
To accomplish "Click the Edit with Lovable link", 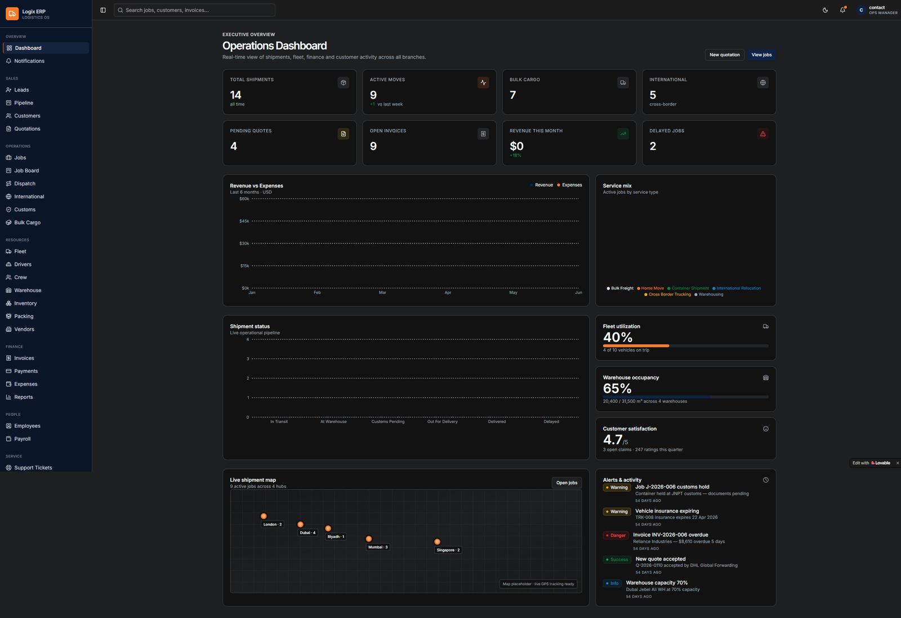I will [x=871, y=463].
